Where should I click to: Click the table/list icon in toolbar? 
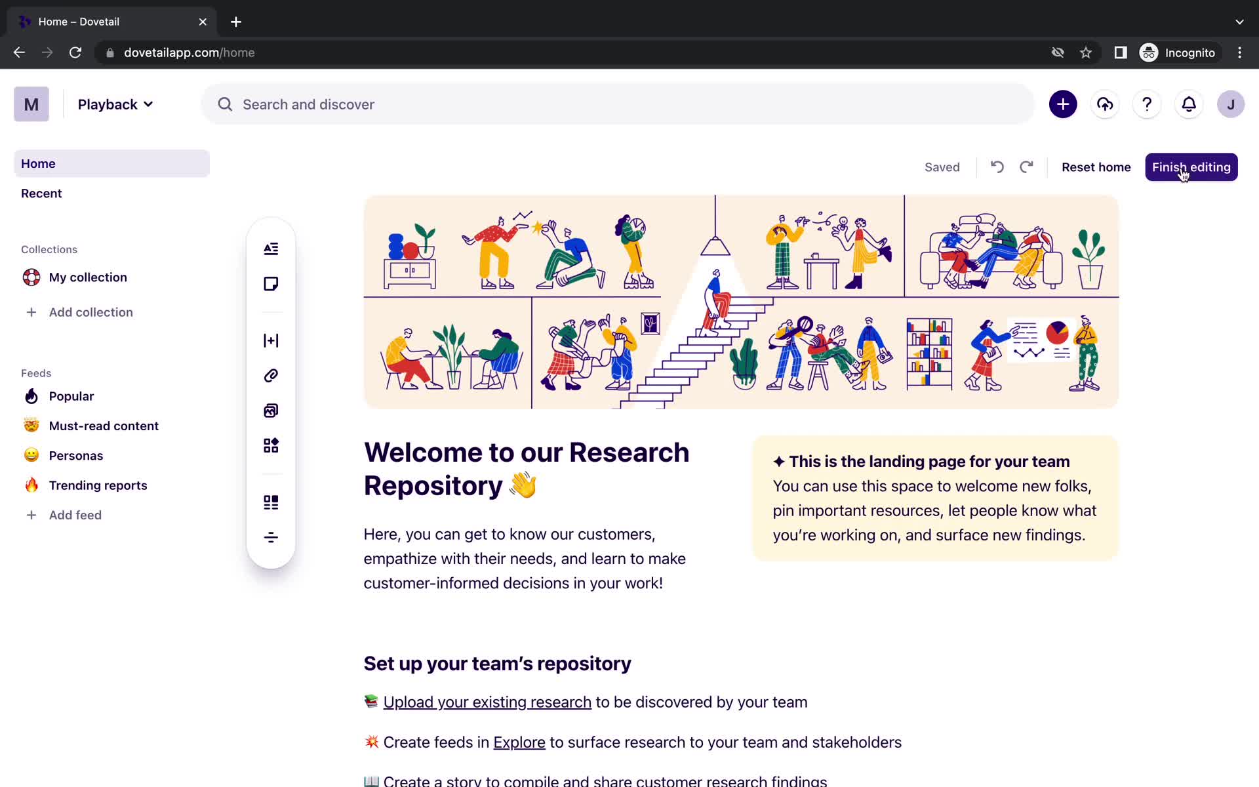tap(271, 502)
